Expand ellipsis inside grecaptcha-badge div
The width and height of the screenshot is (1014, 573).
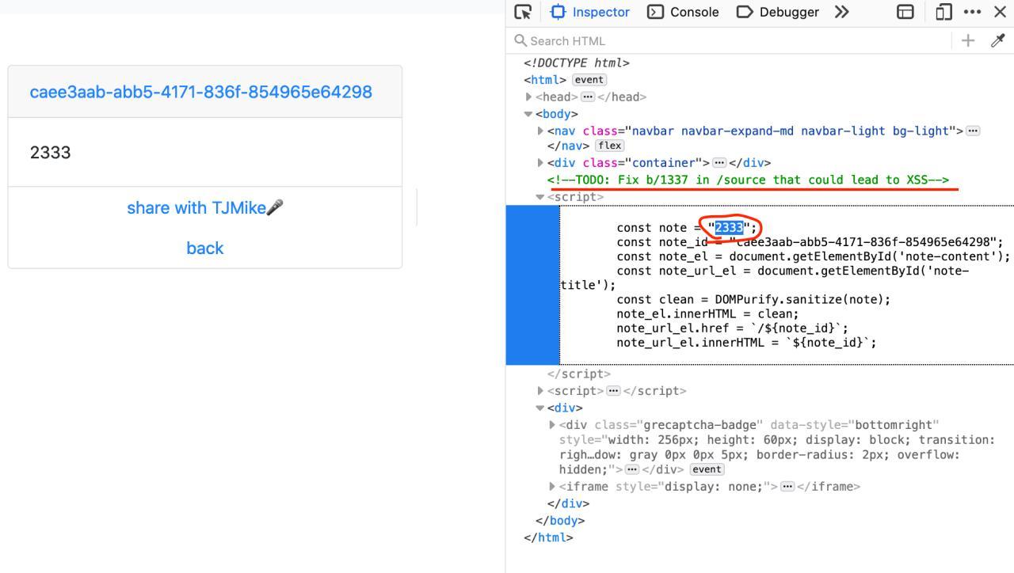tap(632, 469)
